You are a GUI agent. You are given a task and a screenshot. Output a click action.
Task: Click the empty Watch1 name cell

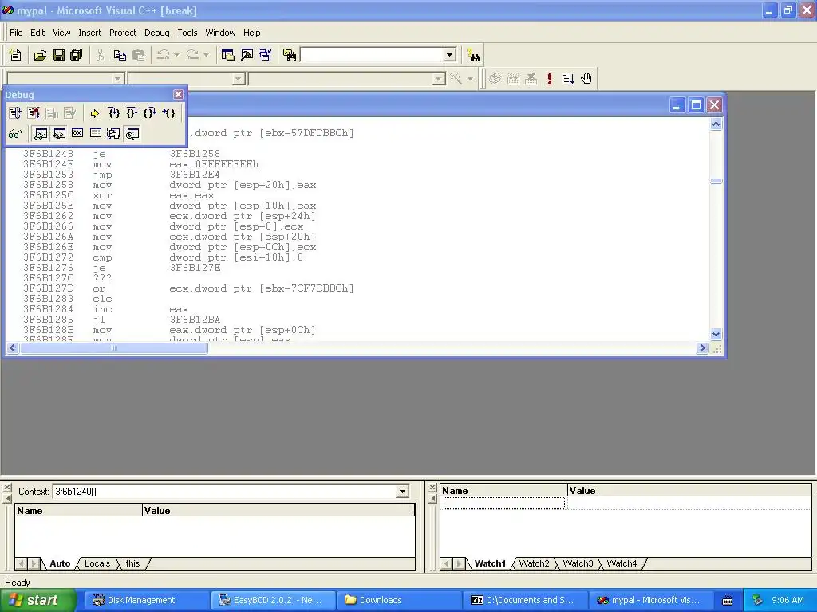(504, 504)
